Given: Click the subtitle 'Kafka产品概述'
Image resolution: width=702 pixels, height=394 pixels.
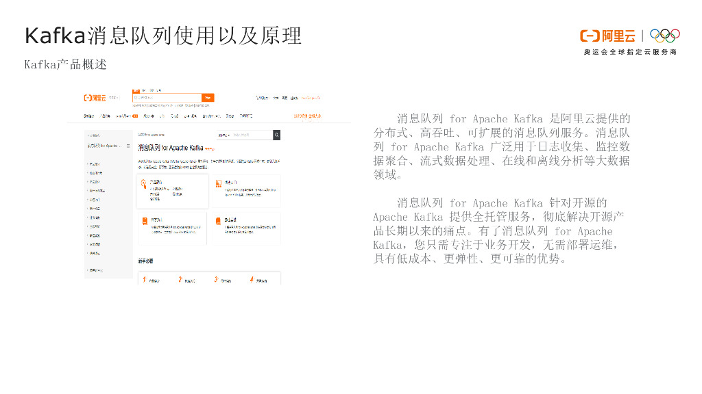Looking at the screenshot, I should pos(65,65).
